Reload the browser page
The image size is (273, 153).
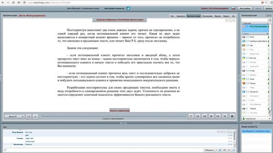tap(13, 3)
